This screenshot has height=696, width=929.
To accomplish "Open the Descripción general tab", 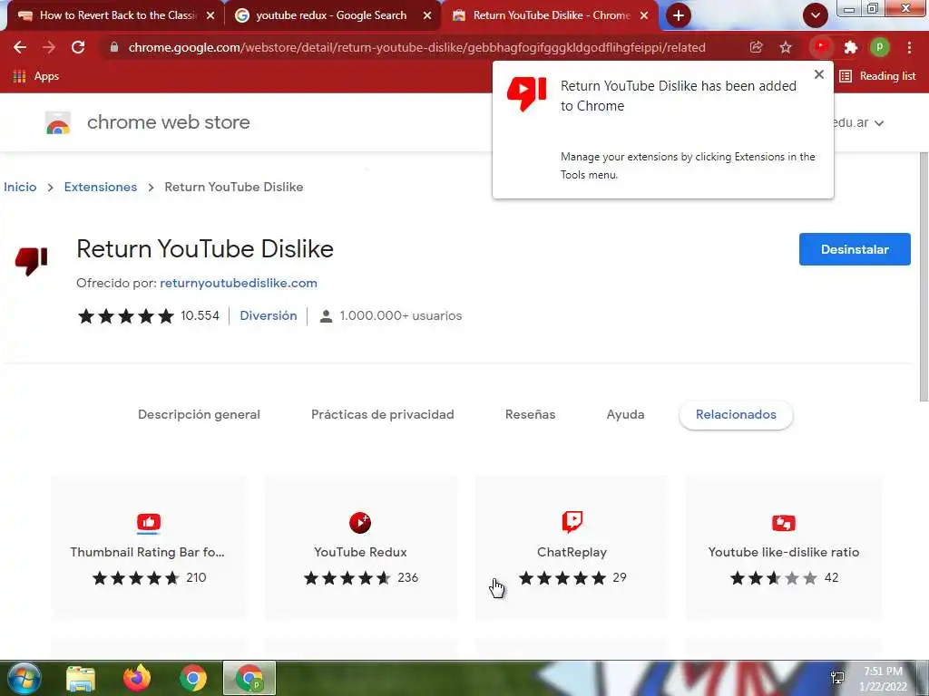I will click(x=199, y=415).
